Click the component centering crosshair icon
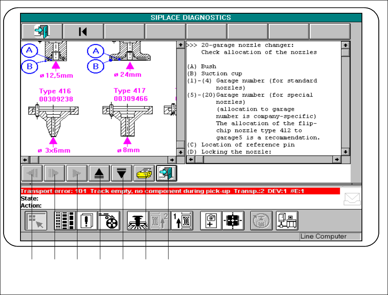The width and height of the screenshot is (388, 295). (233, 220)
